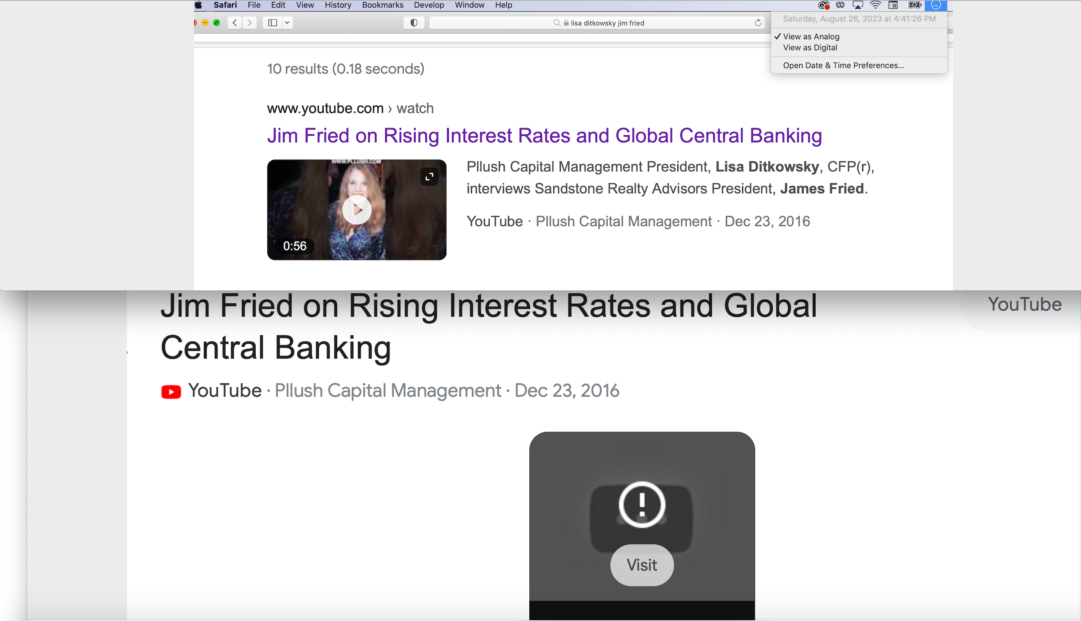Open the AirPlay display menu icon
The width and height of the screenshot is (1081, 621).
coord(857,5)
